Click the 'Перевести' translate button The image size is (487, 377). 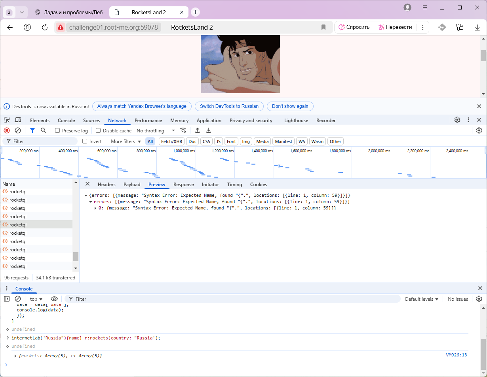[395, 27]
